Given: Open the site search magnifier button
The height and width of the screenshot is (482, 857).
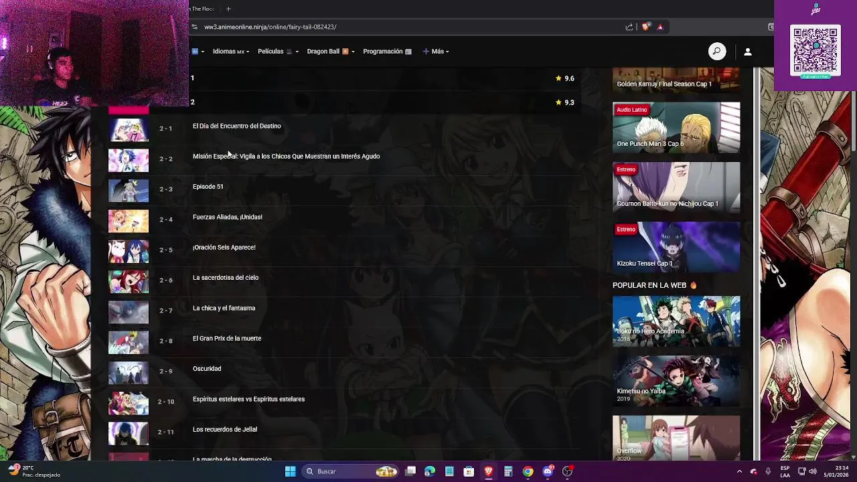Looking at the screenshot, I should (717, 52).
